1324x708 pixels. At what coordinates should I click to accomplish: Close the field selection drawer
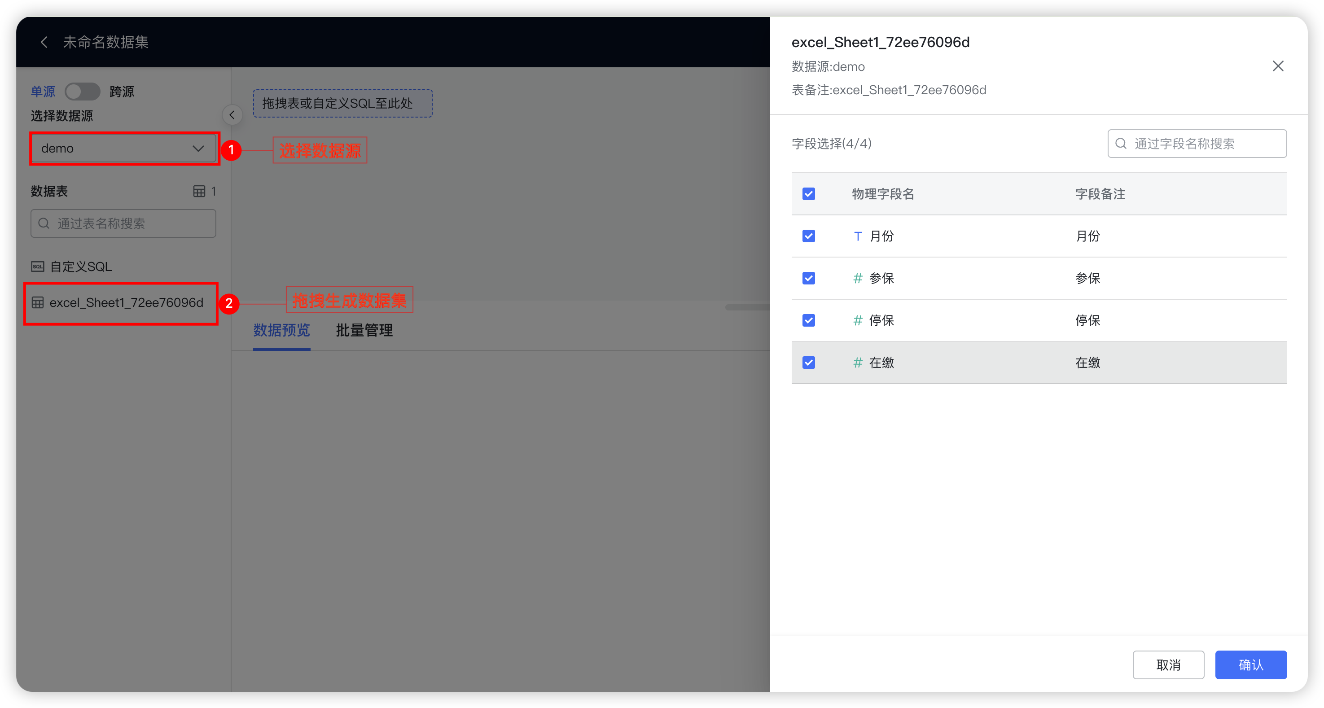click(x=1278, y=66)
